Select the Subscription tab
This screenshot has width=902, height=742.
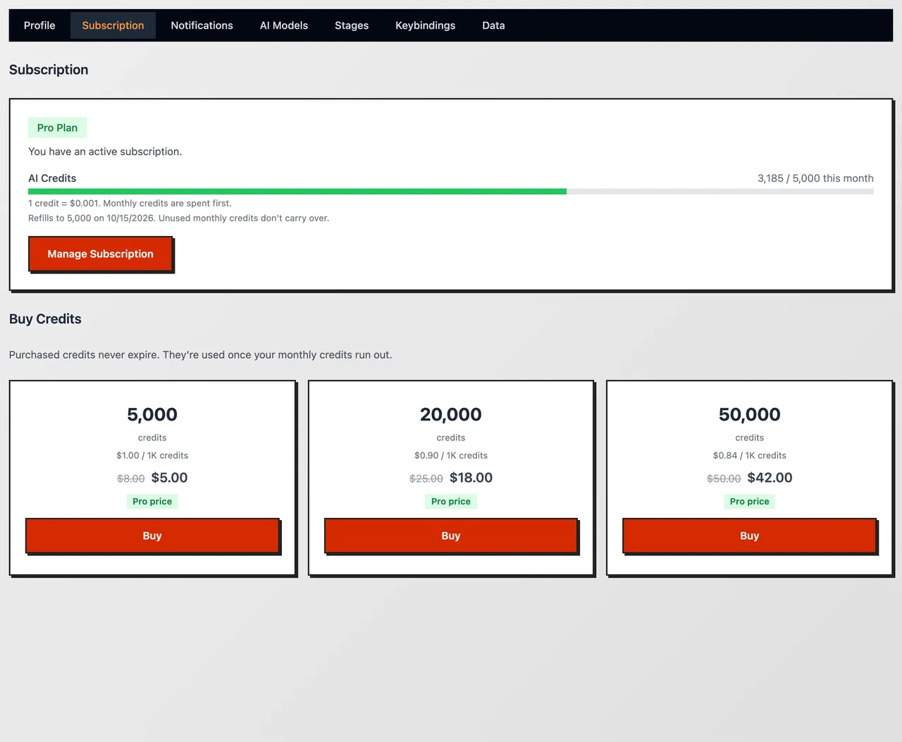coord(113,25)
